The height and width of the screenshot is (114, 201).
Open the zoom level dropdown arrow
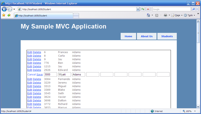195,111
